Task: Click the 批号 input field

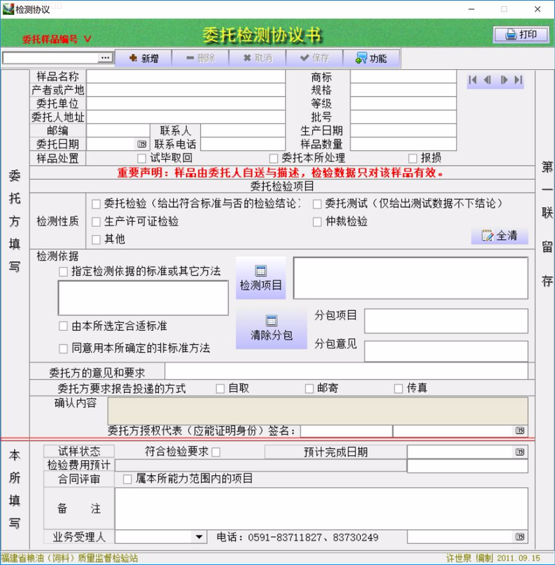Action: [x=403, y=116]
